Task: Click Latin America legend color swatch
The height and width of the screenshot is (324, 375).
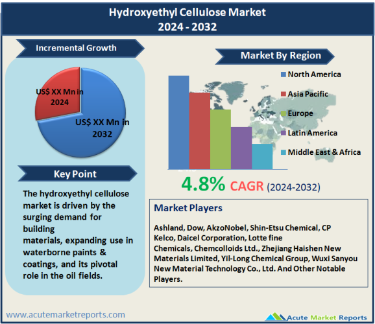Action: click(x=284, y=133)
